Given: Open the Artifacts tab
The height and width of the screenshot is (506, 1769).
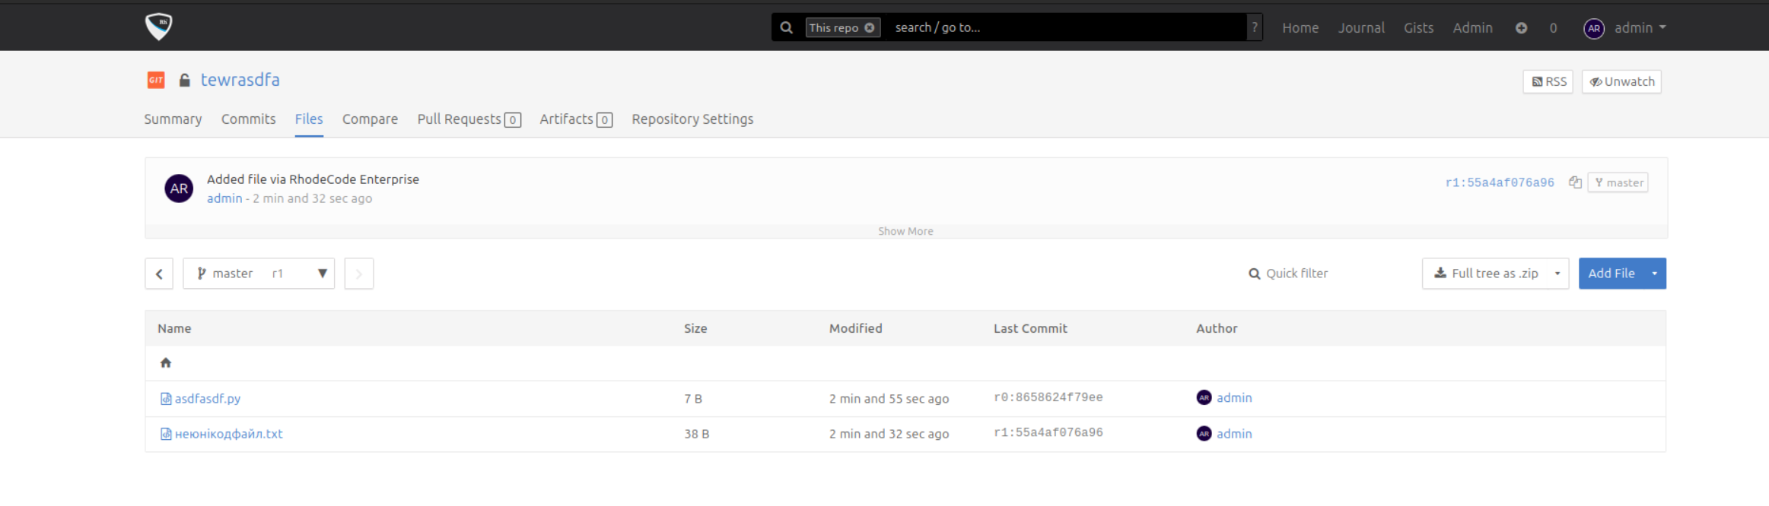Looking at the screenshot, I should 576,119.
